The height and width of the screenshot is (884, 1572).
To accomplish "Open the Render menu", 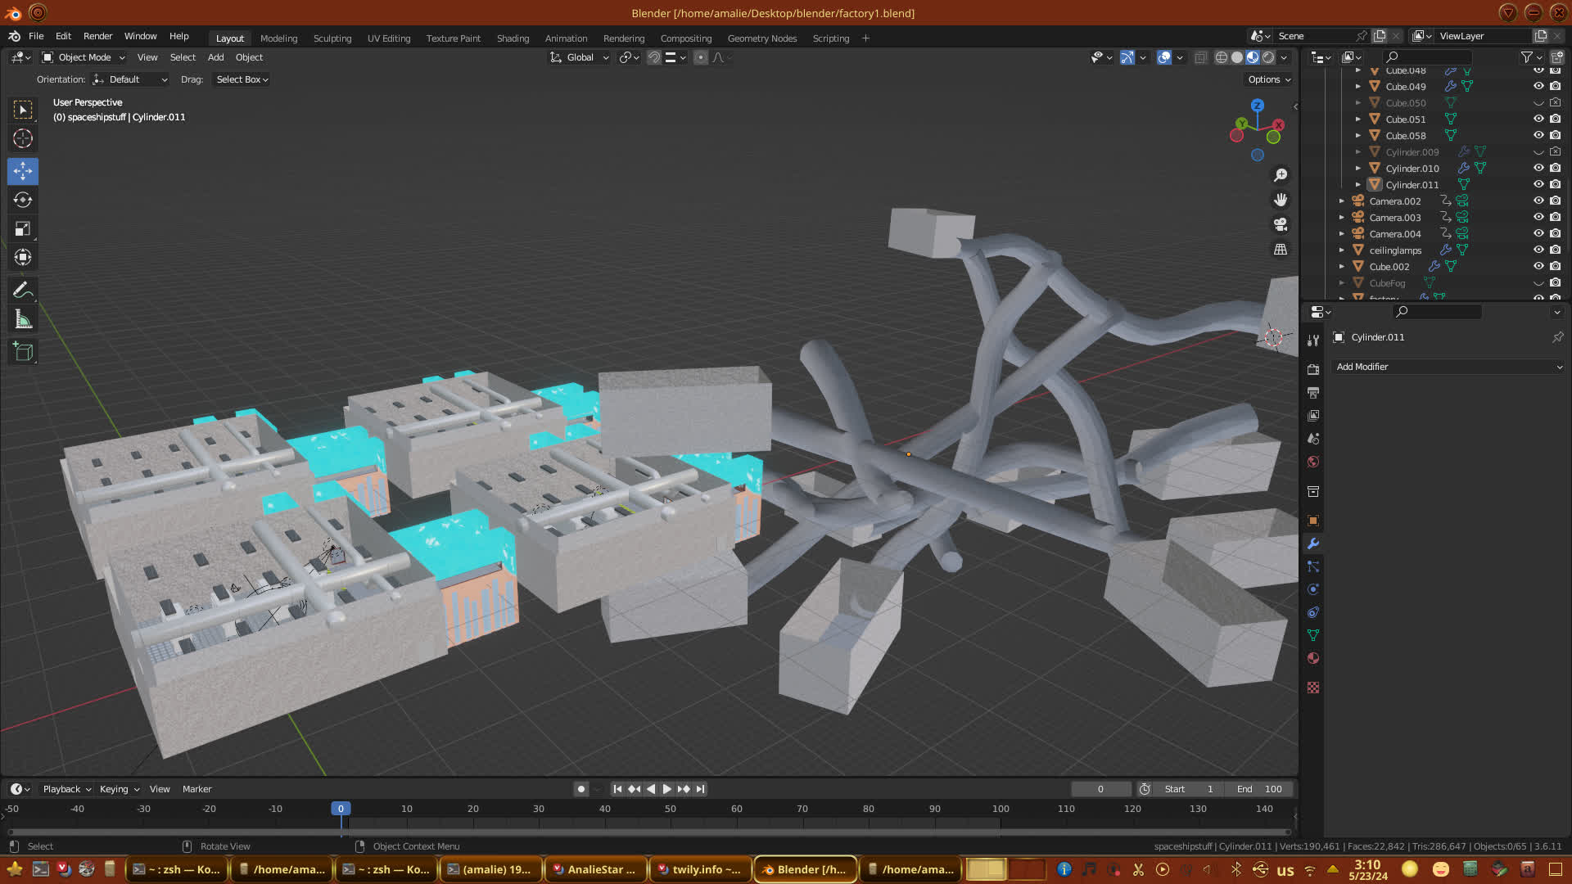I will [97, 36].
